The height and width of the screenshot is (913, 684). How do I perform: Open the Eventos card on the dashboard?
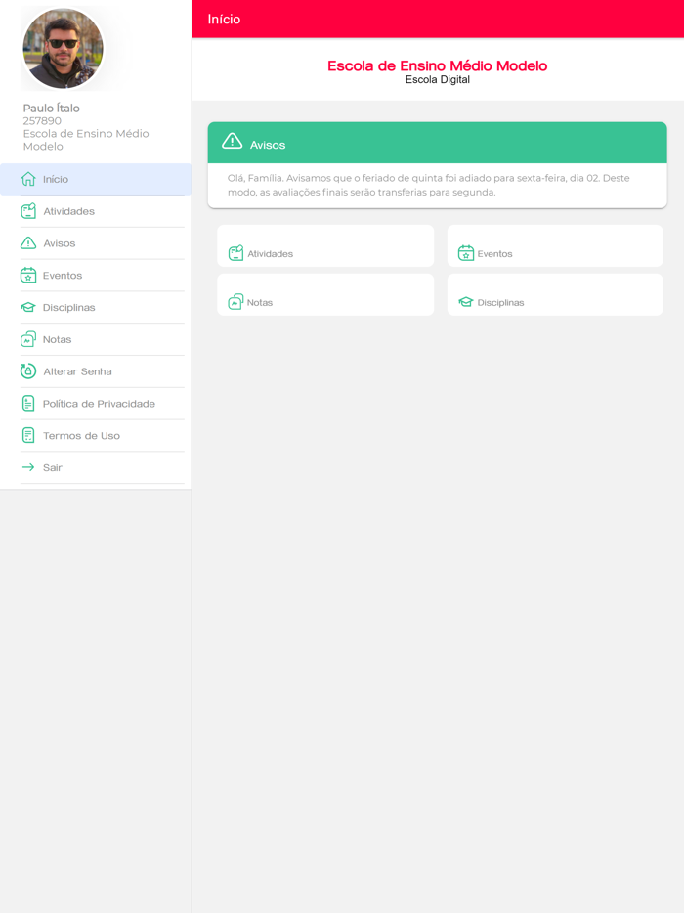pos(555,246)
